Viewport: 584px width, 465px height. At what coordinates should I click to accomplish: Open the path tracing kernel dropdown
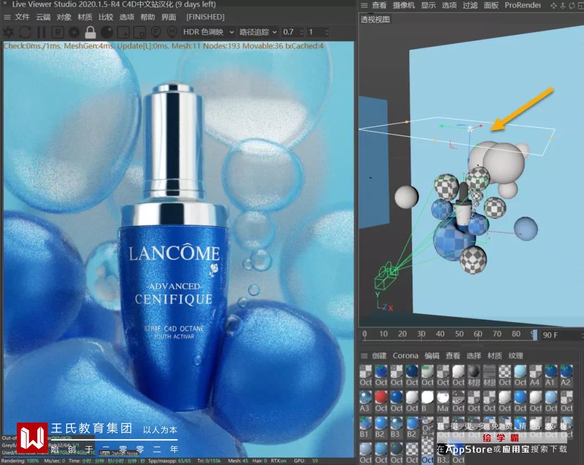pyautogui.click(x=258, y=32)
